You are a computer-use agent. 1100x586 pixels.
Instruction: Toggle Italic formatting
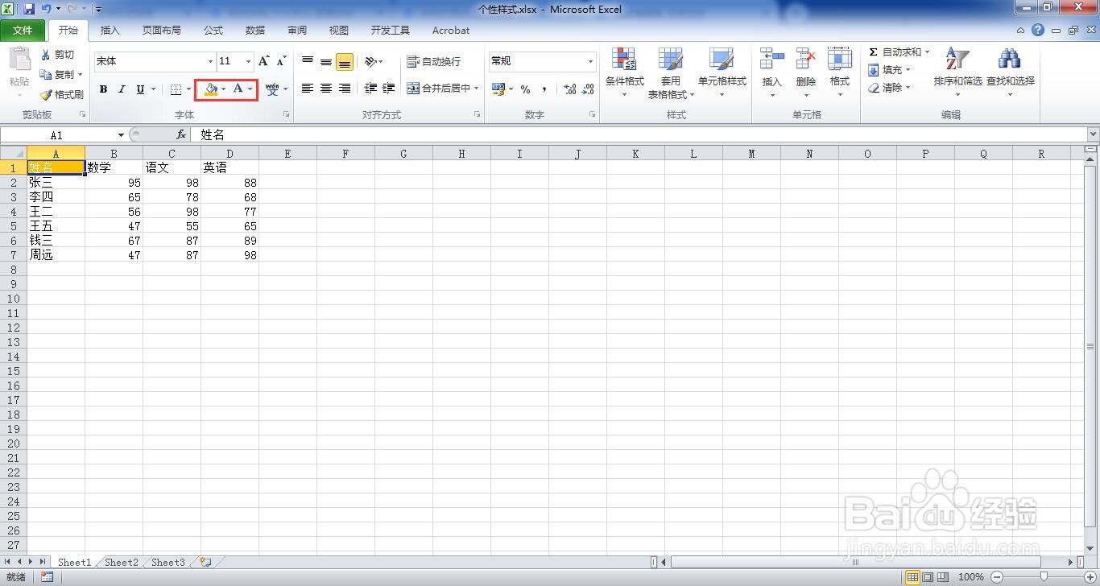coord(122,89)
